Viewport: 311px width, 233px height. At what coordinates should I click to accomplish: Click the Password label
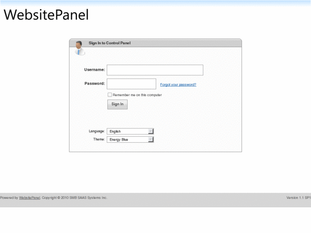[95, 83]
